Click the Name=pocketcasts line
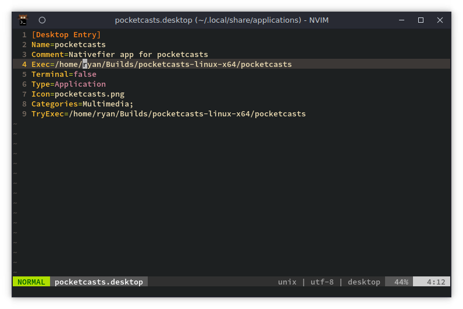 pyautogui.click(x=68, y=45)
